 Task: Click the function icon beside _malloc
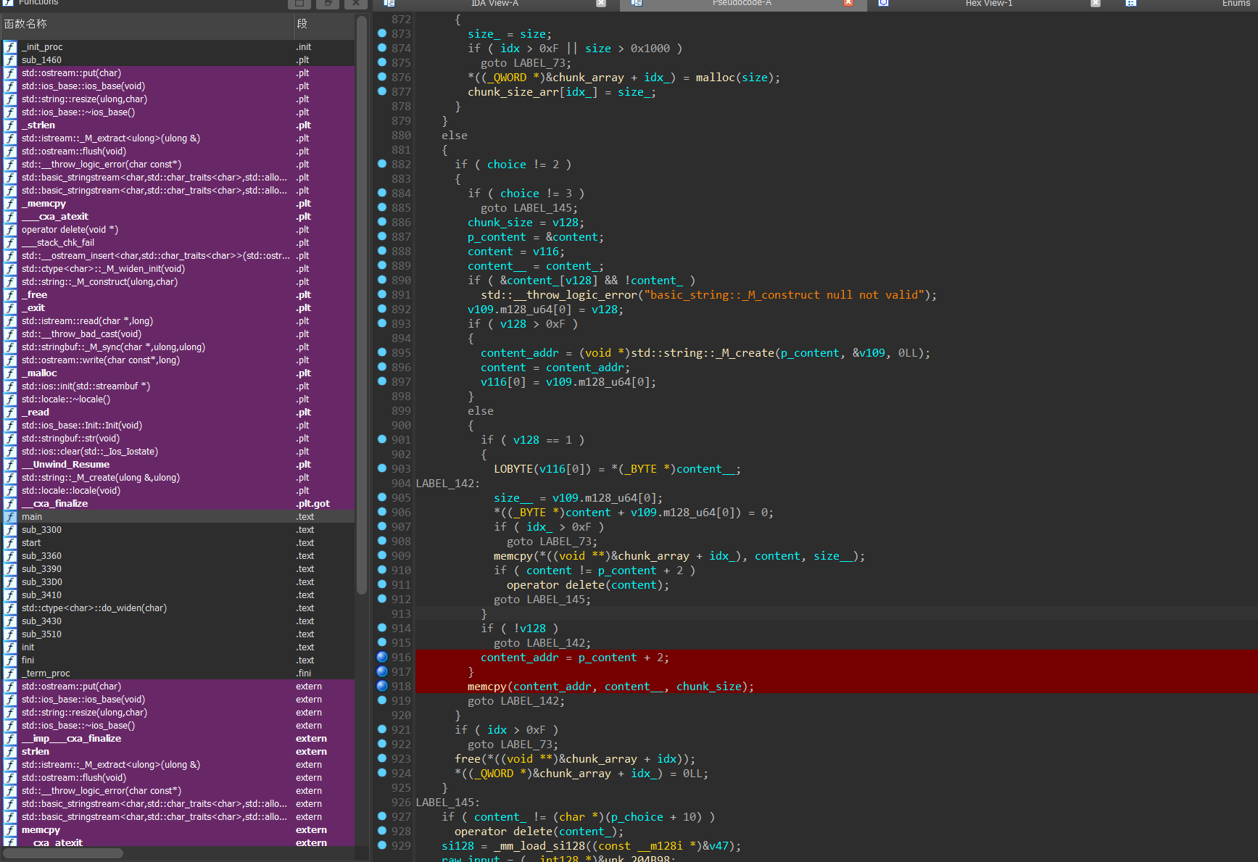tap(11, 373)
